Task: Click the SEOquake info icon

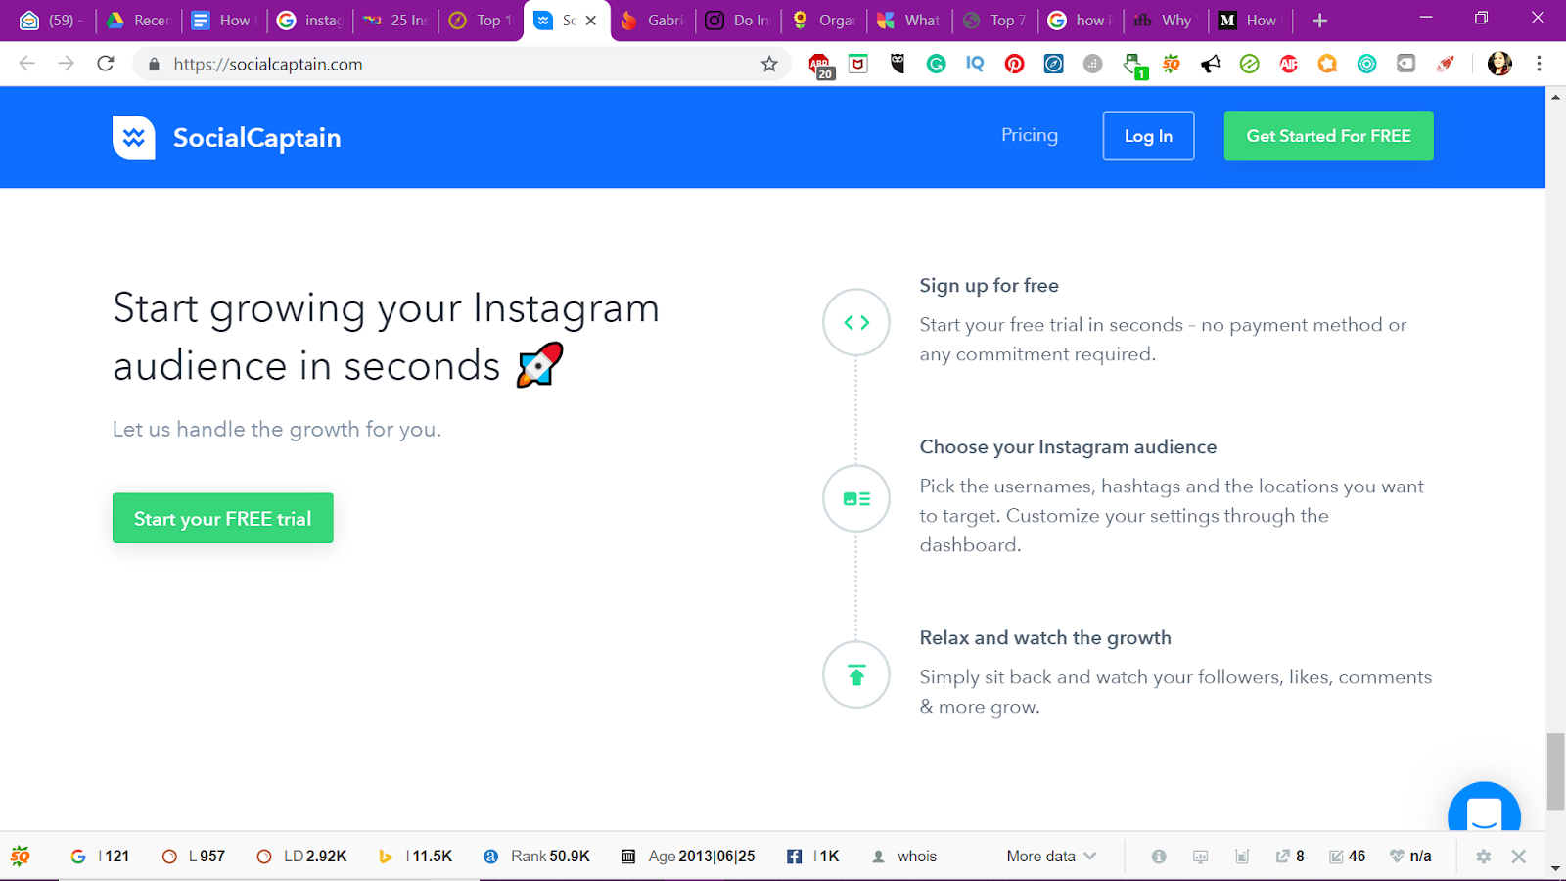Action: 1159,857
